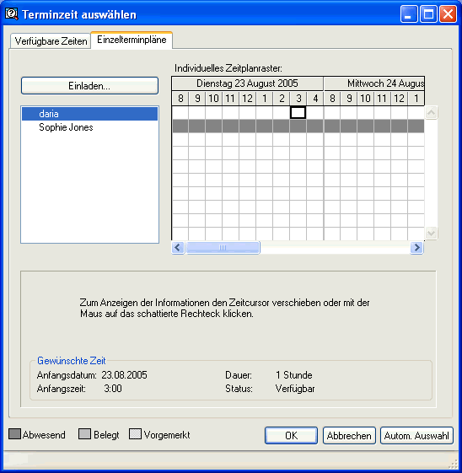
Task: Cancel with the Abbrechen button
Action: [349, 435]
